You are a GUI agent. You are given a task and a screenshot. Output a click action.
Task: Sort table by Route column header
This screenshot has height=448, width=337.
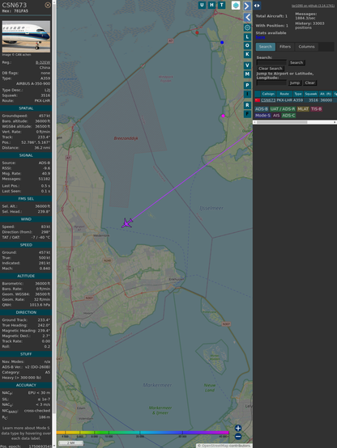coord(284,94)
